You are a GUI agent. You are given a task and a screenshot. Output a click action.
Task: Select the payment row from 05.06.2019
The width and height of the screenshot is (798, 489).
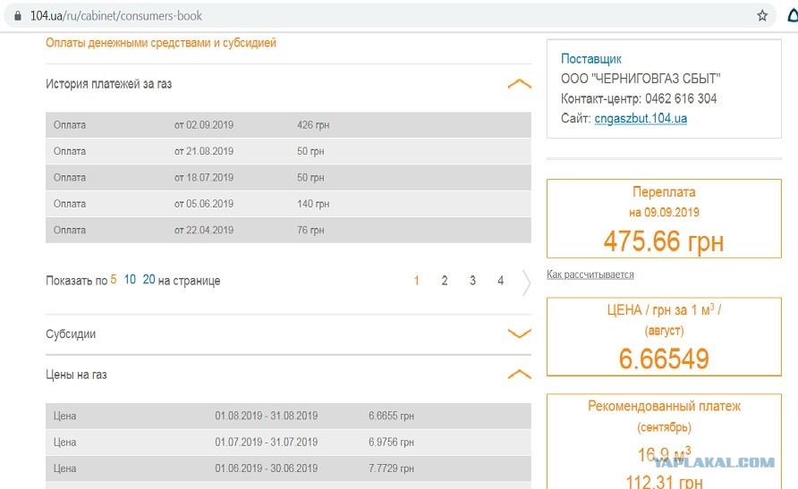pos(288,204)
